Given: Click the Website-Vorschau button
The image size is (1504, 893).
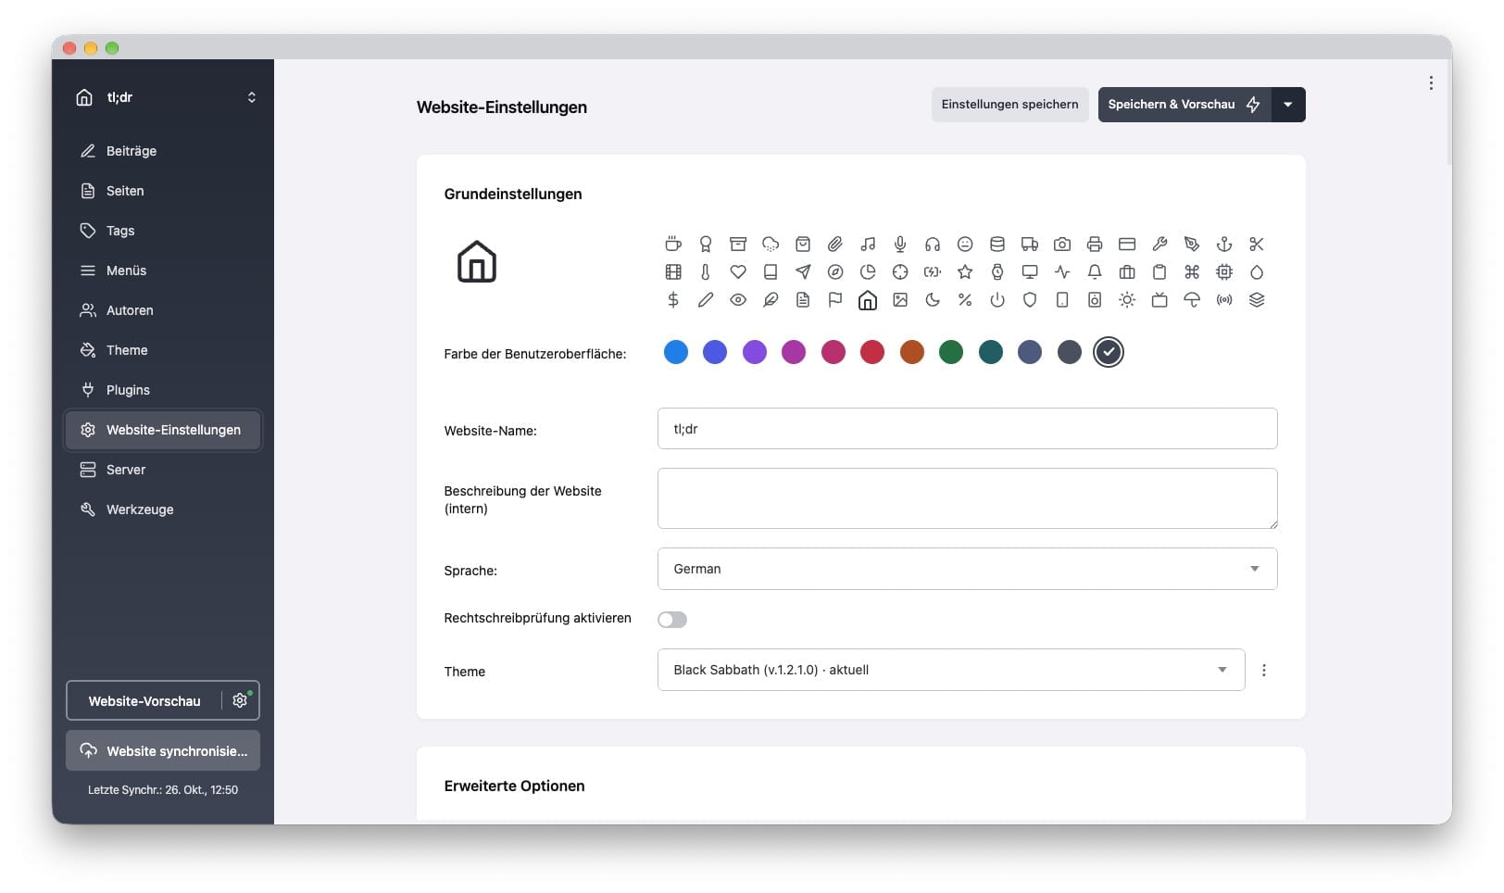Looking at the screenshot, I should 144,701.
